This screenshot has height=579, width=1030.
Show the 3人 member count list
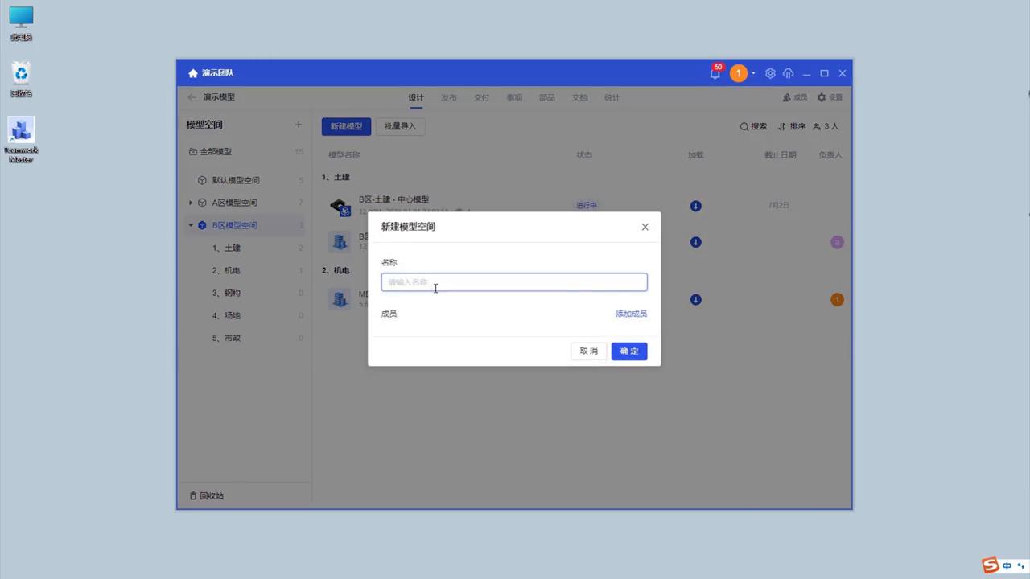[826, 126]
